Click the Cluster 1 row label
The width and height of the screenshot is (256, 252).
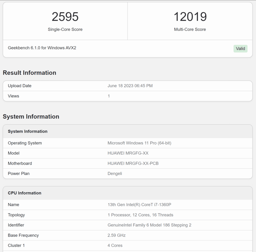[16, 246]
